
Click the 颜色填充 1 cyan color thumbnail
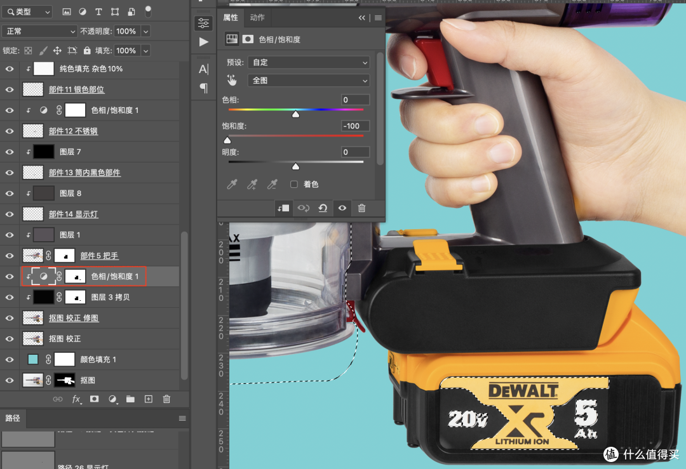[33, 359]
